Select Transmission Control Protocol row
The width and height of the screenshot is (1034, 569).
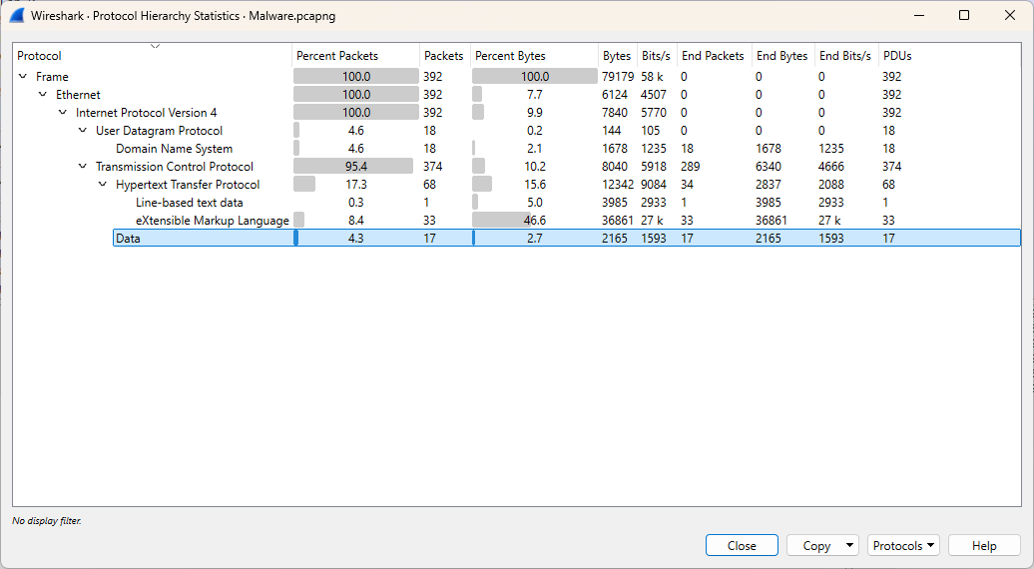[517, 166]
